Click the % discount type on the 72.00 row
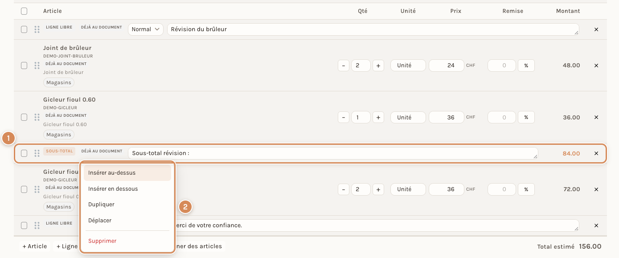This screenshot has width=619, height=258. point(526,189)
